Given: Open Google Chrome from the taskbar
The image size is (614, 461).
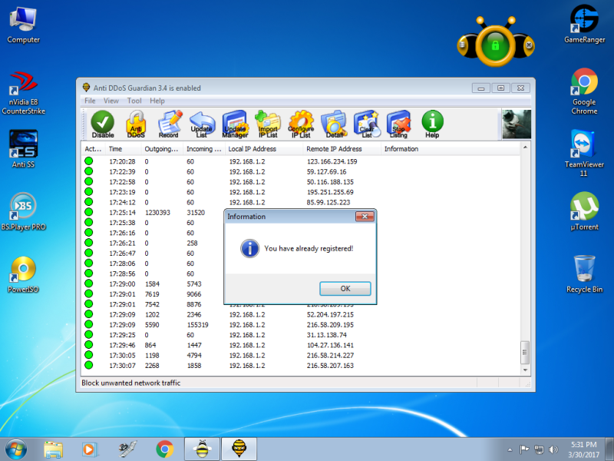Looking at the screenshot, I should (163, 448).
